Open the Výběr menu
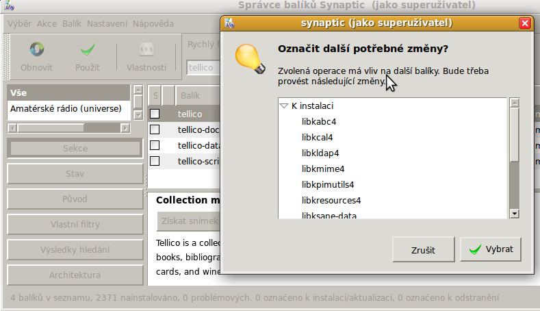Viewport: 540px width, 311px height. click(x=19, y=24)
